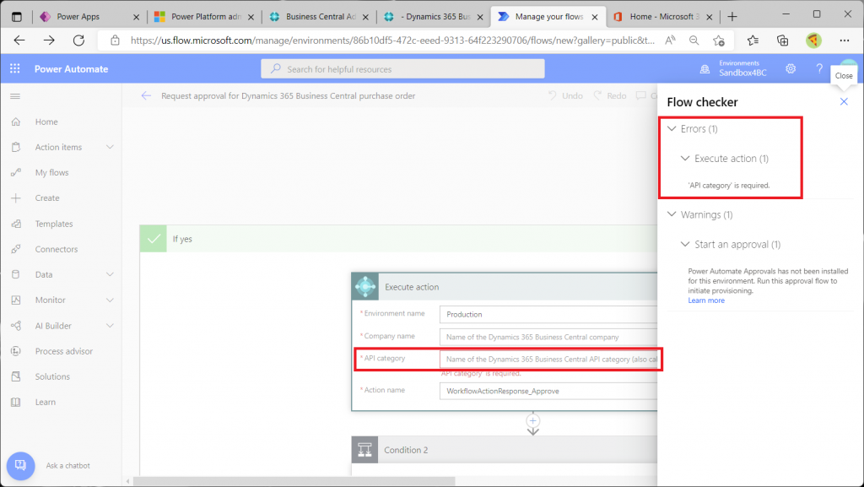The image size is (864, 487).
Task: Open Process advisor in sidebar
Action: point(64,351)
